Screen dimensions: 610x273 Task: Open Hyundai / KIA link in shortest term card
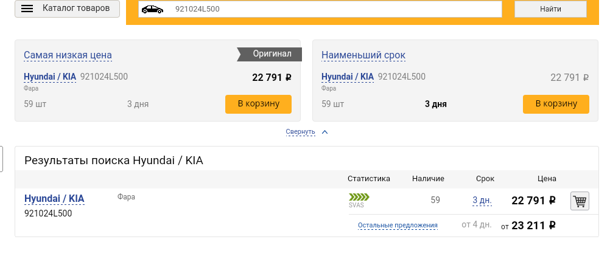coord(348,77)
